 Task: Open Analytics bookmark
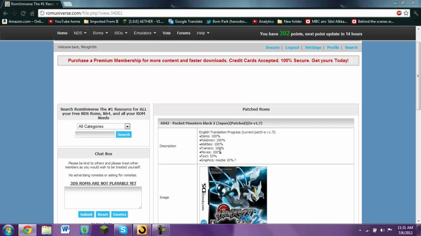[x=263, y=21]
